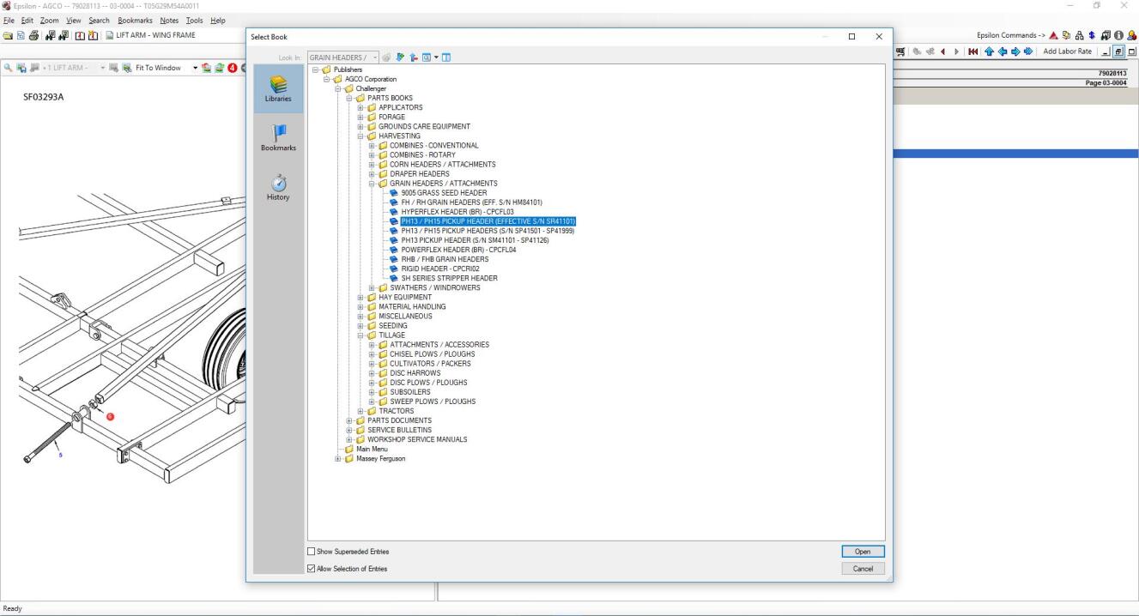Collapse the HARVESTING folder node

(x=360, y=136)
